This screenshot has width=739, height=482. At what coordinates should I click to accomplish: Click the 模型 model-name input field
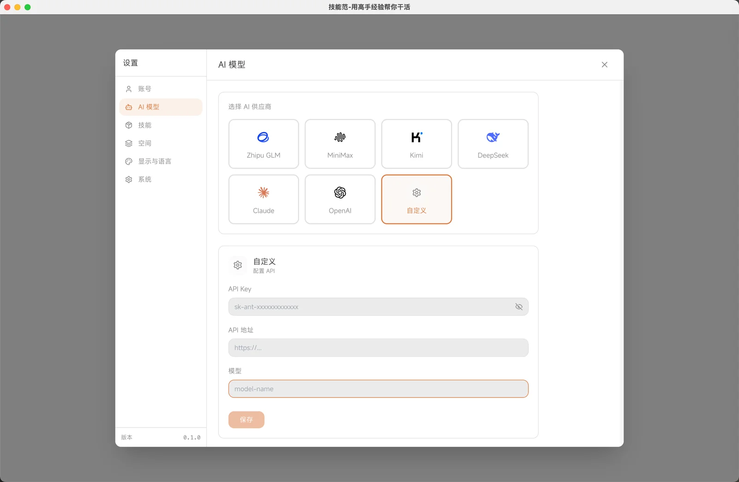point(378,389)
